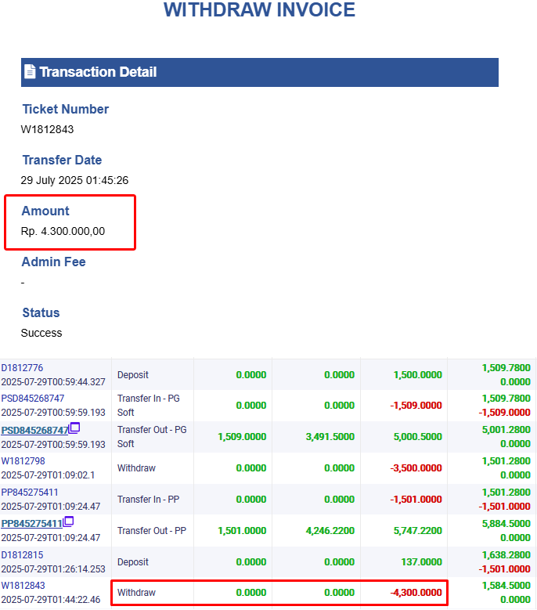
Task: Click value 1,500.0000 in first Deposit row
Action: (x=418, y=374)
